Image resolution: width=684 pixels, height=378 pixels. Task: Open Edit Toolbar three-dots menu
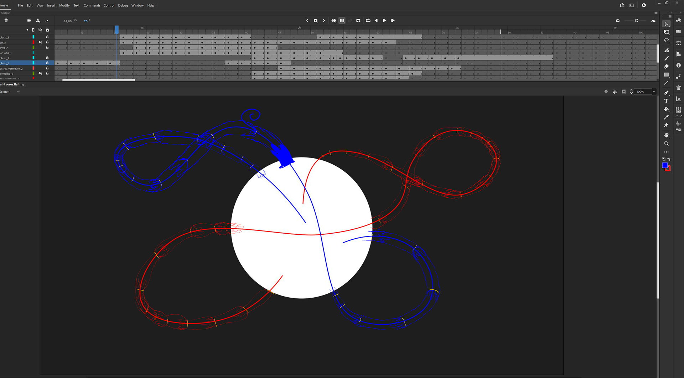666,152
